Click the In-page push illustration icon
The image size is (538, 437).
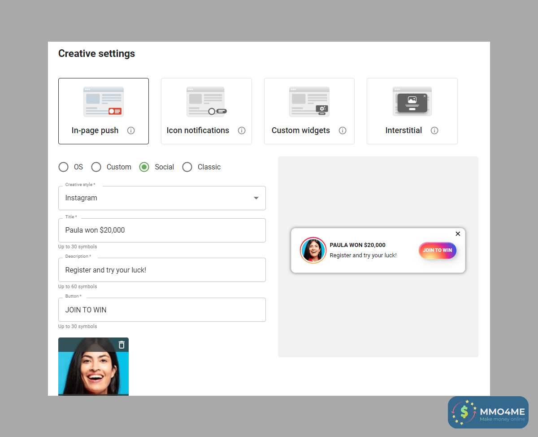click(104, 102)
